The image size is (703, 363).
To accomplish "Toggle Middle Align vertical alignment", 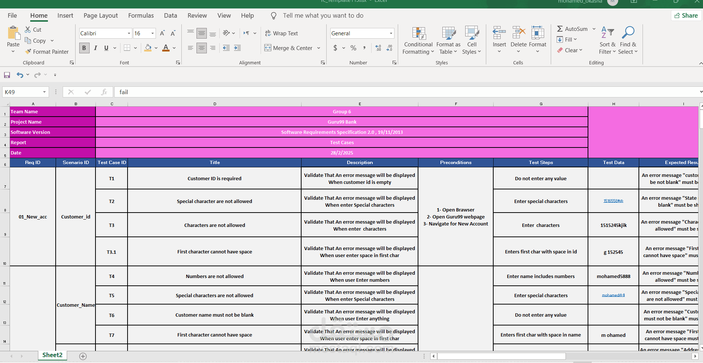I will point(202,33).
